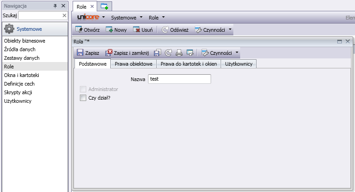Viewport: 355px width, 192px height.
Task: Switch to the Prawa obiektowe tab
Action: pyautogui.click(x=133, y=64)
